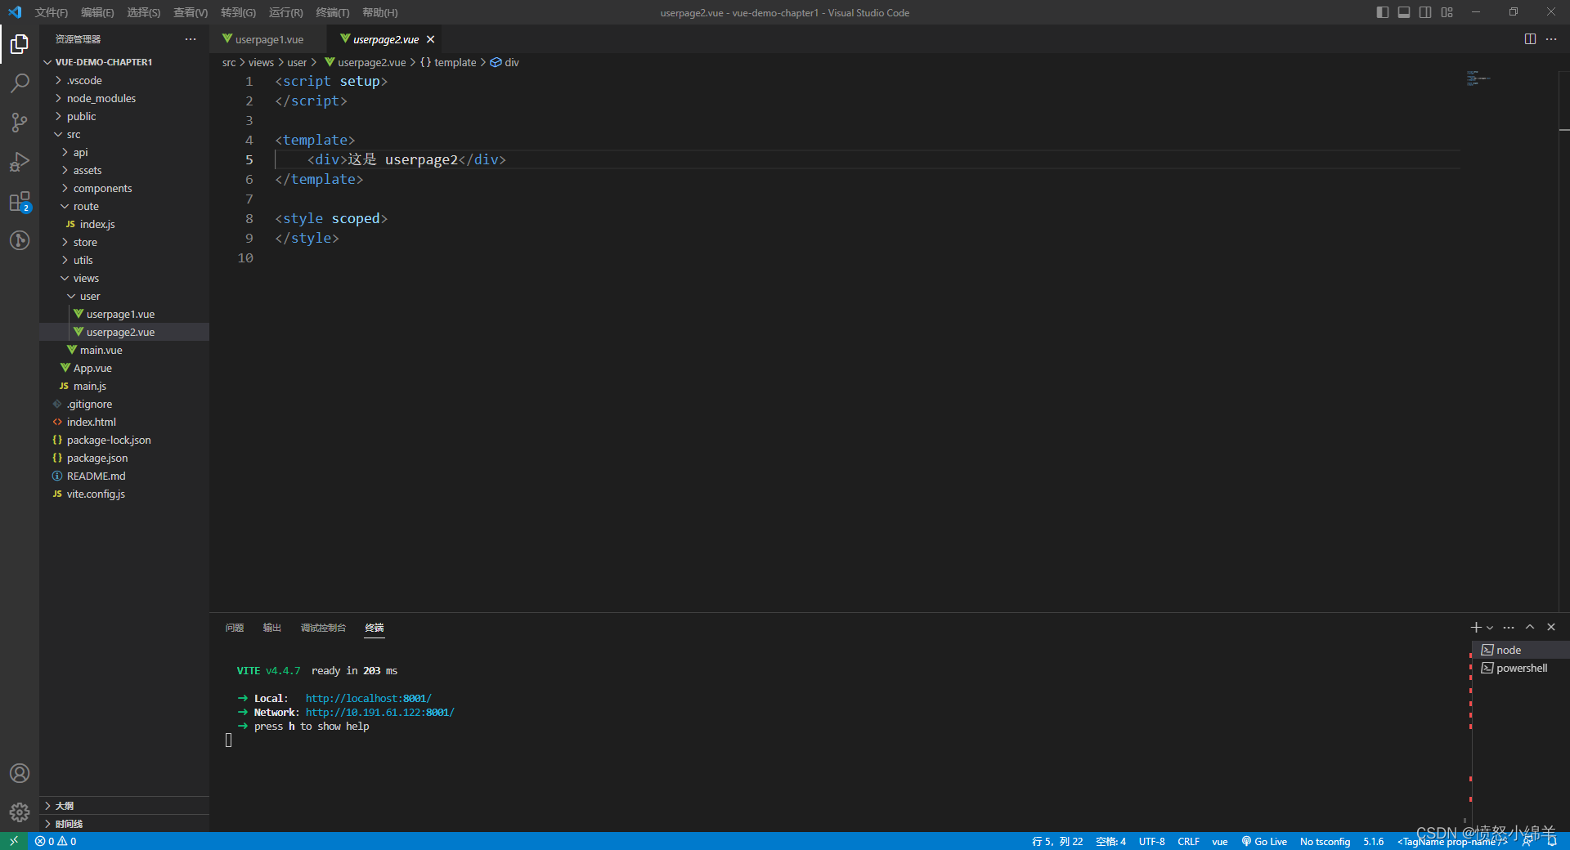Toggle secondary side bar layout icon
The width and height of the screenshot is (1570, 850).
click(x=1425, y=12)
